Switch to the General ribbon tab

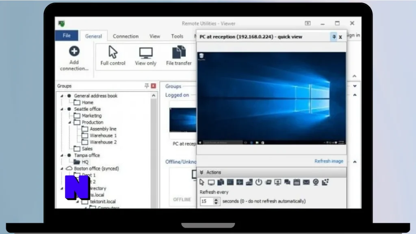(x=93, y=36)
